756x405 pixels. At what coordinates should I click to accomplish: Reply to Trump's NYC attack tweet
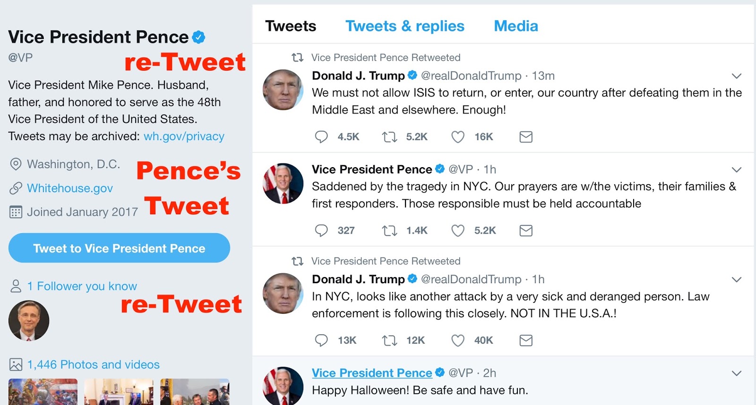(x=321, y=340)
